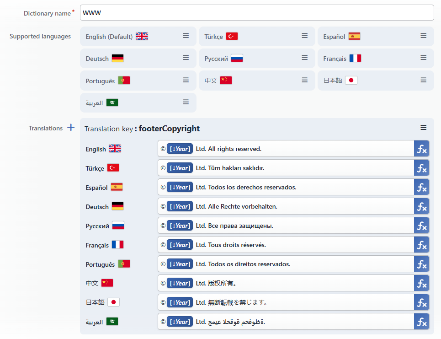Open the Deutsch supported language hamburger menu

186,58
